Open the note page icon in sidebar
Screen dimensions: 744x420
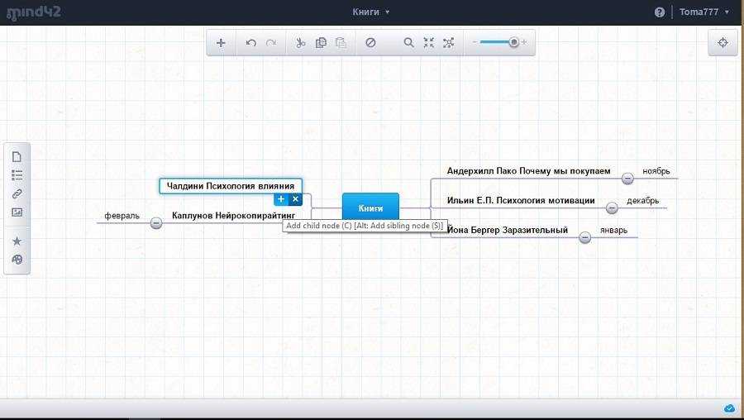tap(17, 157)
